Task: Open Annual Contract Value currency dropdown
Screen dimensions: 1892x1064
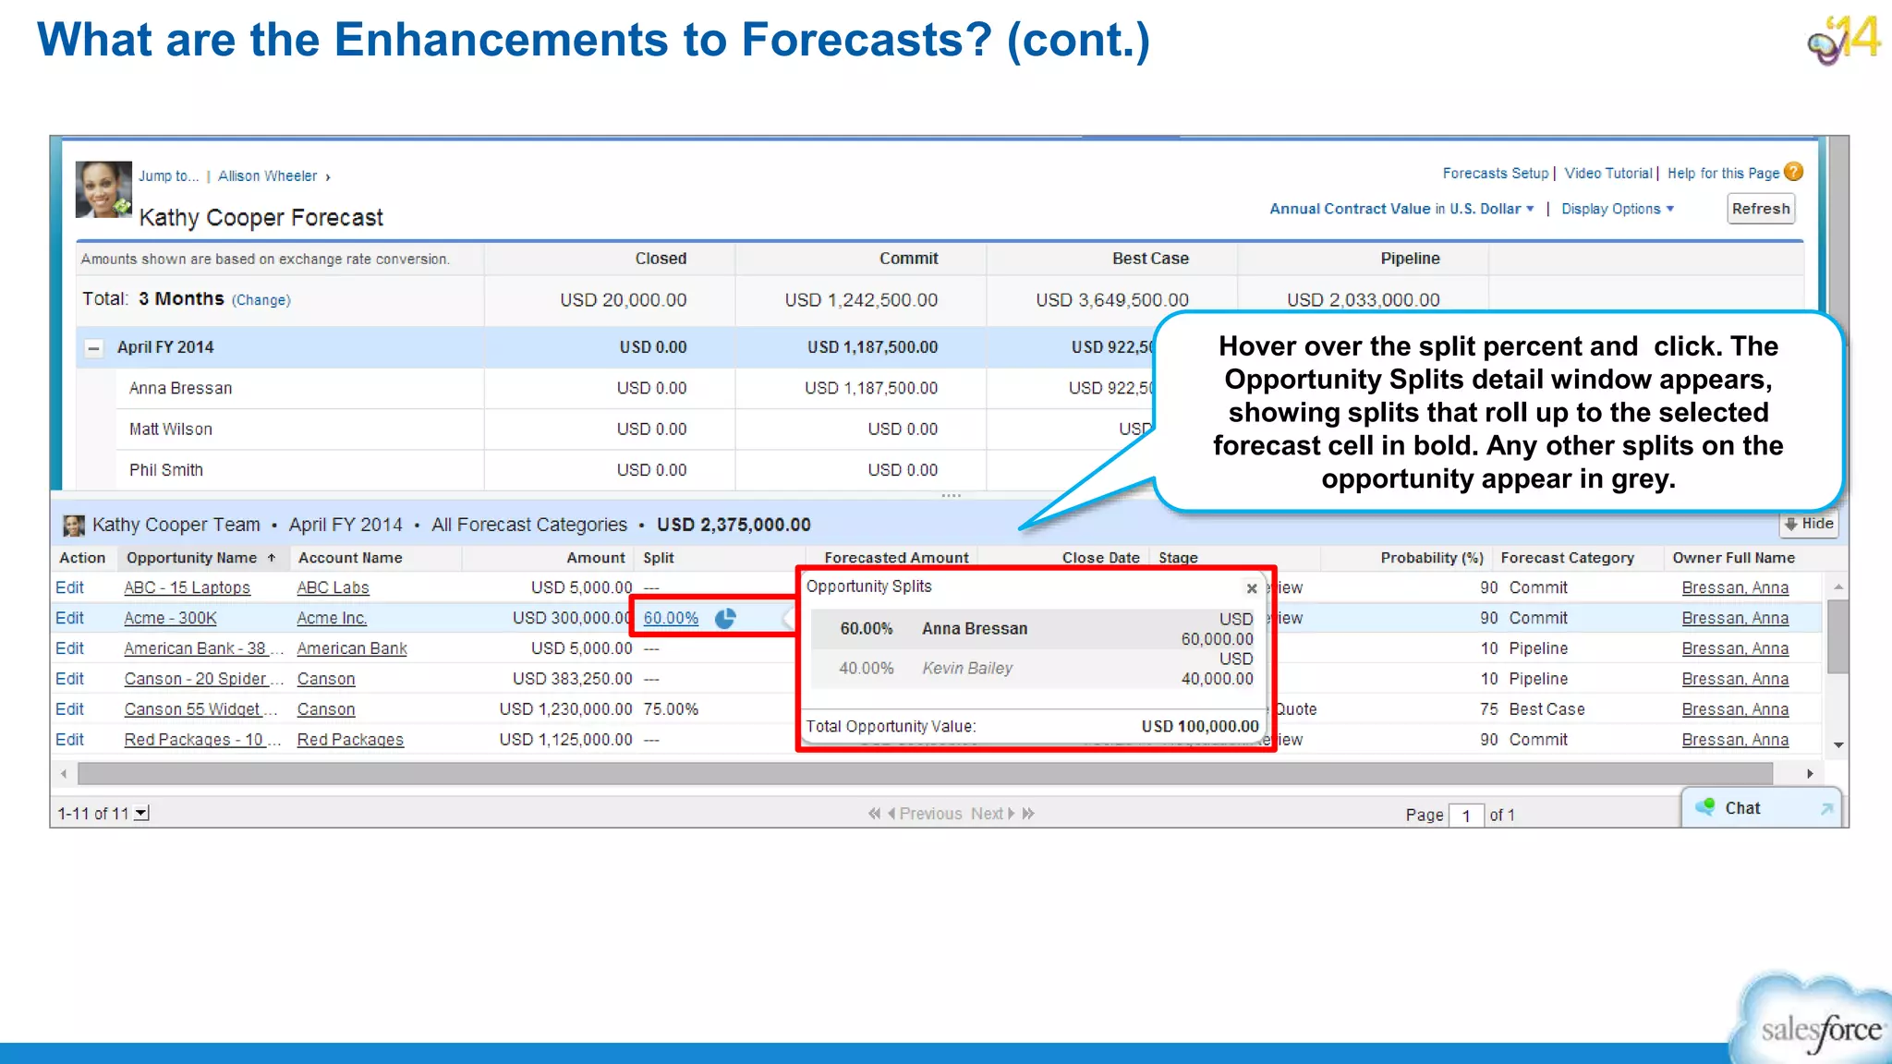Action: (x=1401, y=209)
